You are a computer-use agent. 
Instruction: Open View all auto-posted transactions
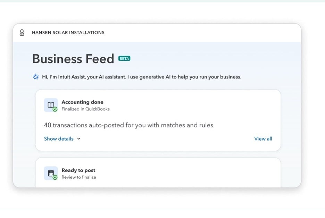tap(263, 139)
